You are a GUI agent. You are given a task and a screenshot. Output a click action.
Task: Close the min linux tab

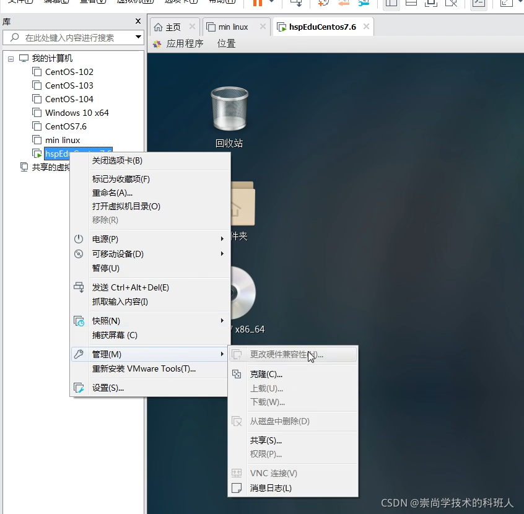pyautogui.click(x=263, y=27)
